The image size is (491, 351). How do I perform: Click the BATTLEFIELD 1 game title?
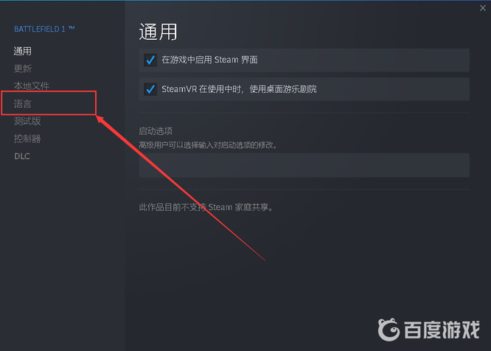click(44, 29)
